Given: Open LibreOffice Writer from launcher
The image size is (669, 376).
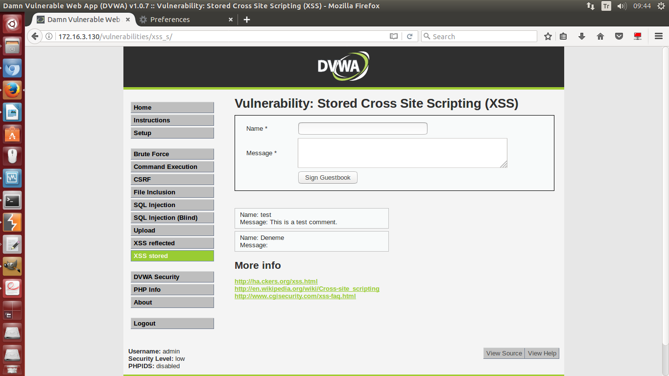Looking at the screenshot, I should coord(12,112).
